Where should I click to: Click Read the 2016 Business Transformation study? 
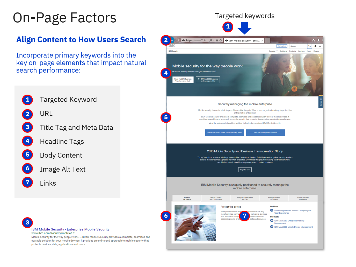[x=183, y=80]
